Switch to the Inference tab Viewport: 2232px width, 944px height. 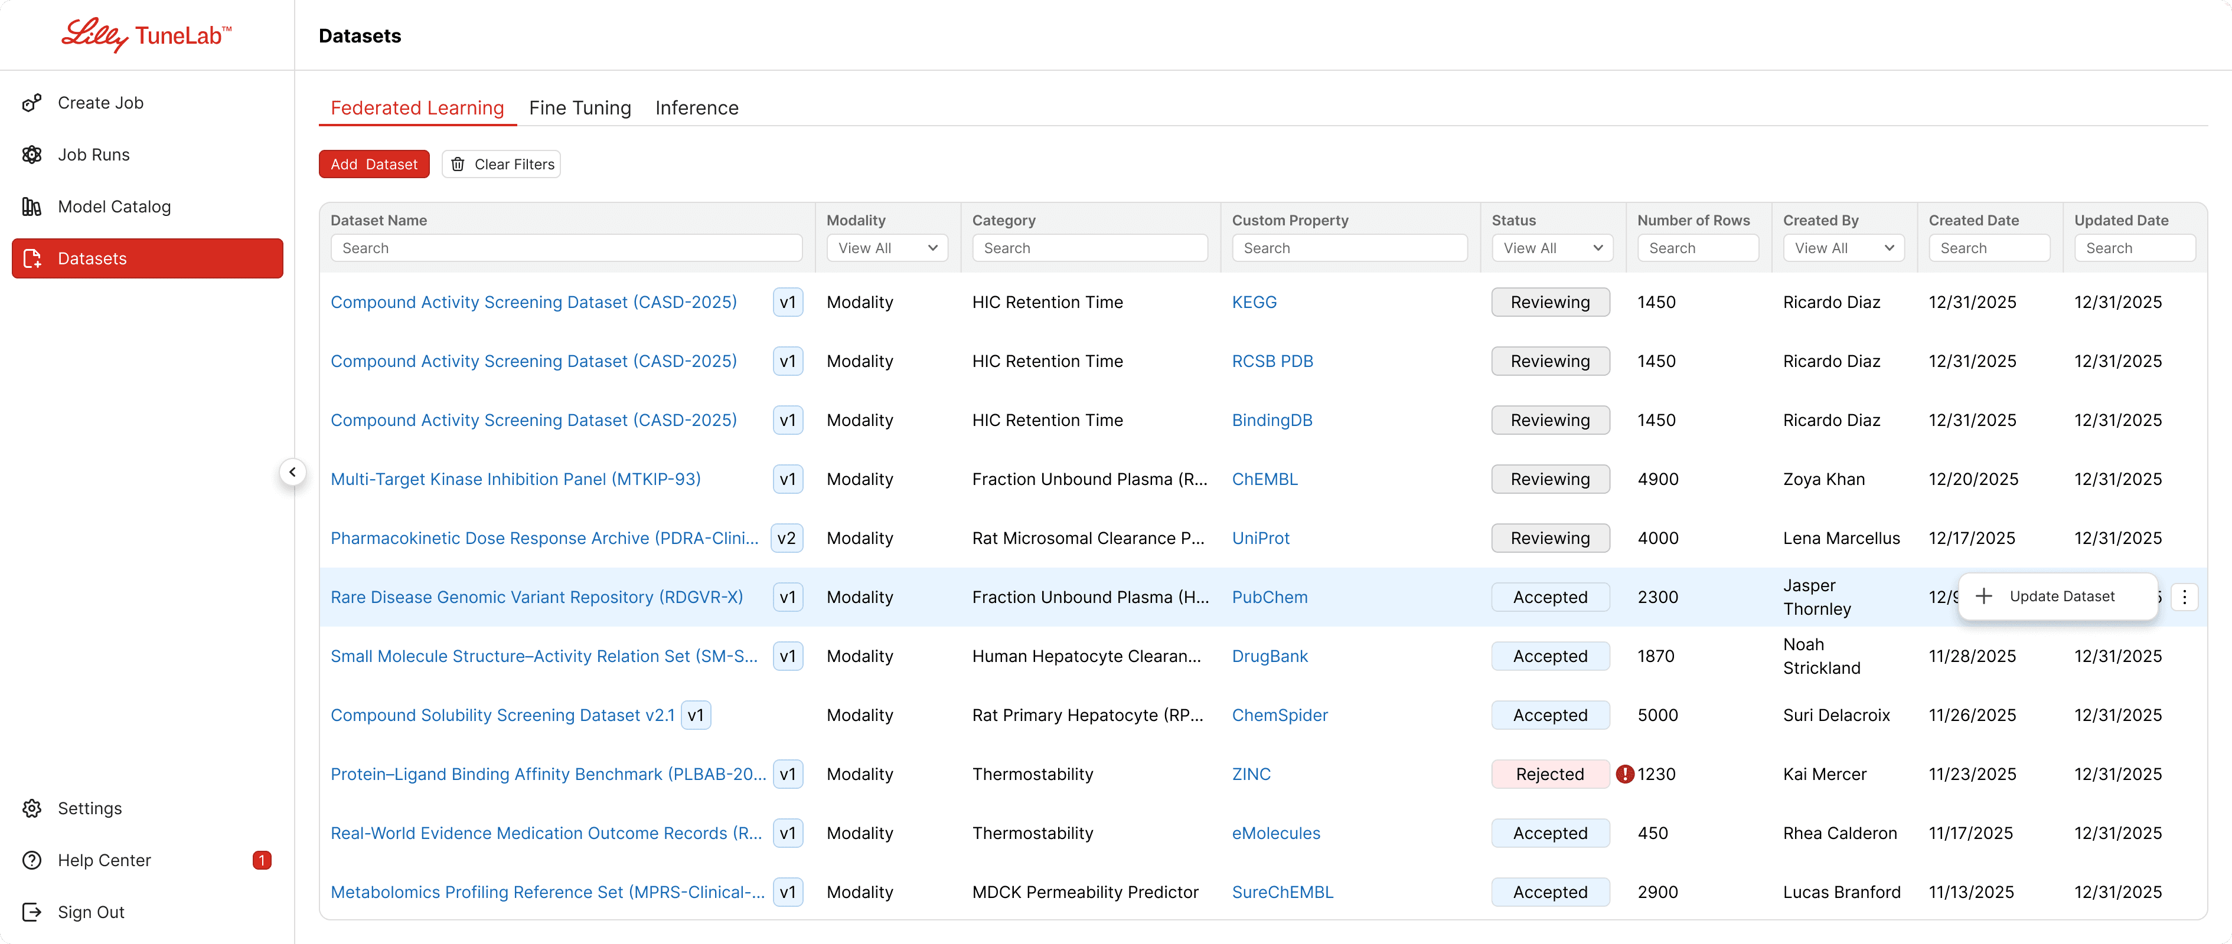point(697,108)
